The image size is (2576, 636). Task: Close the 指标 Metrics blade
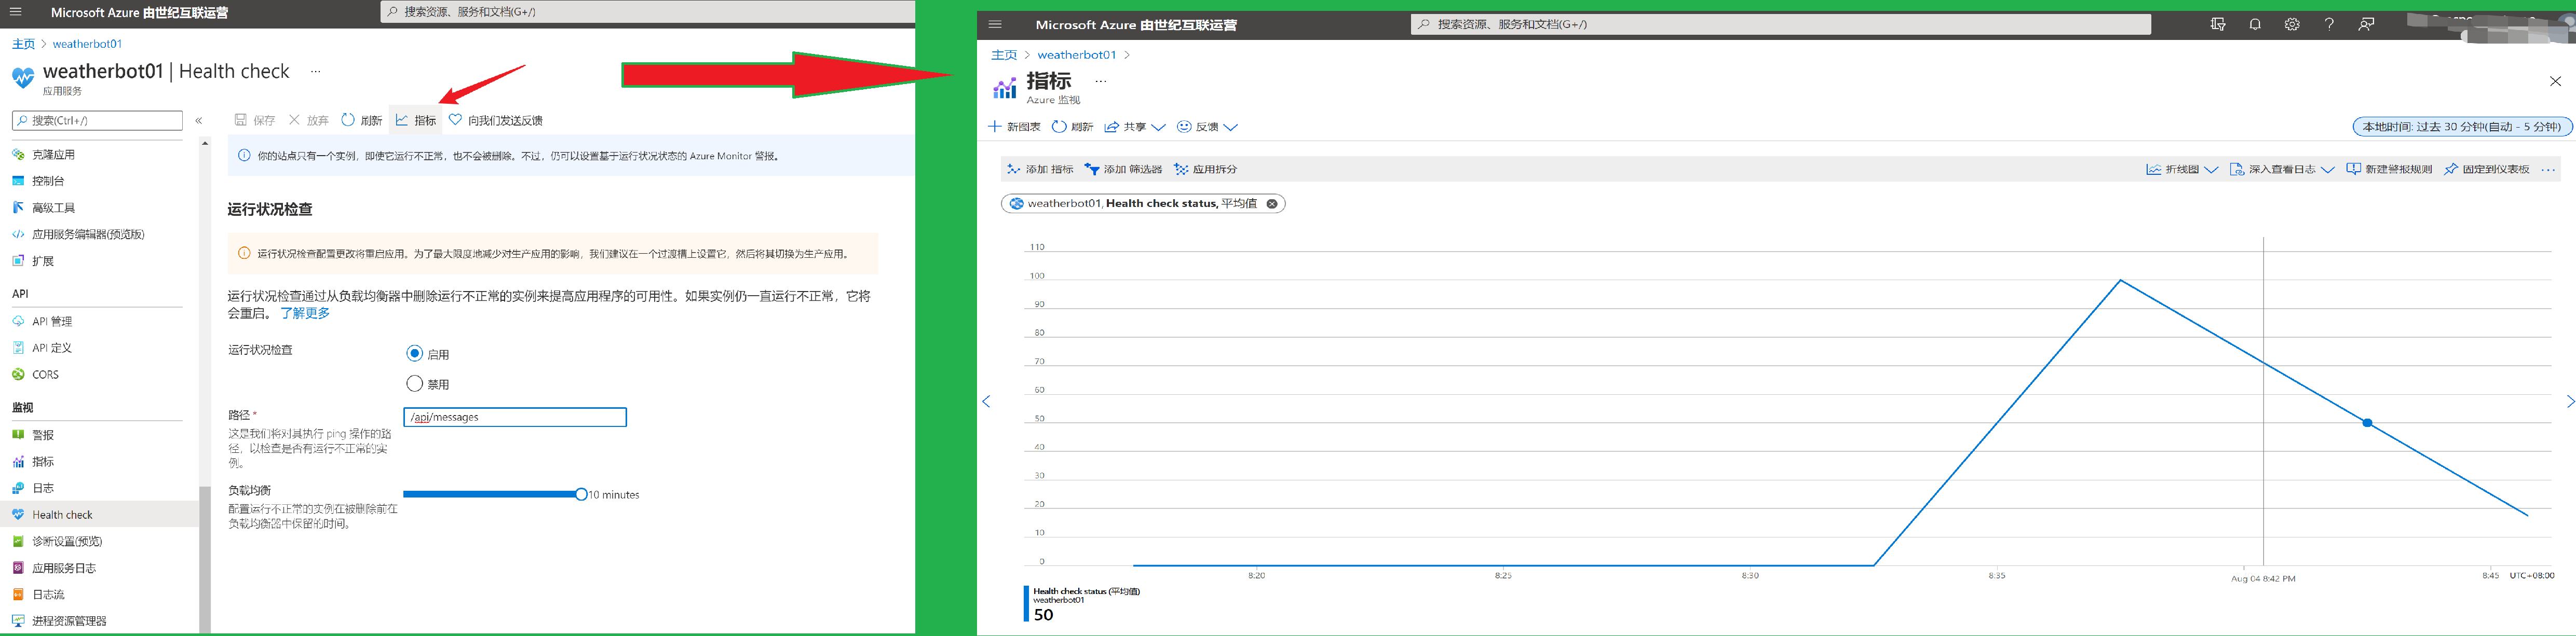point(2555,81)
